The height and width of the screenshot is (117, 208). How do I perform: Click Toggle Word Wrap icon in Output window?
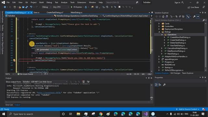pyautogui.click(x=88, y=82)
